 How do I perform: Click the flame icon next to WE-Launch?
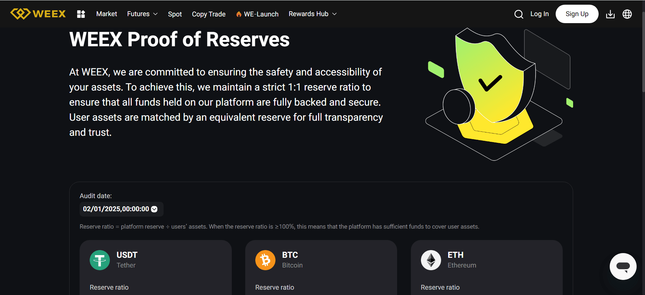239,14
